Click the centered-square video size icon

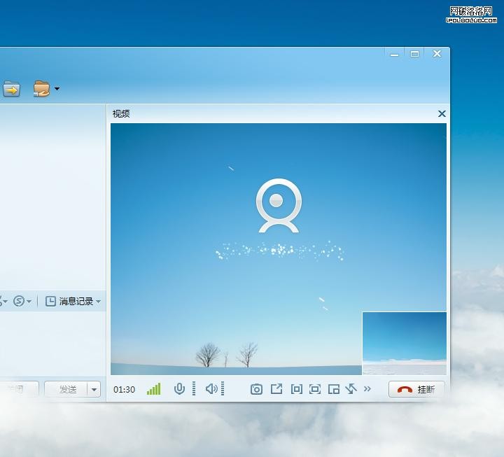click(296, 389)
